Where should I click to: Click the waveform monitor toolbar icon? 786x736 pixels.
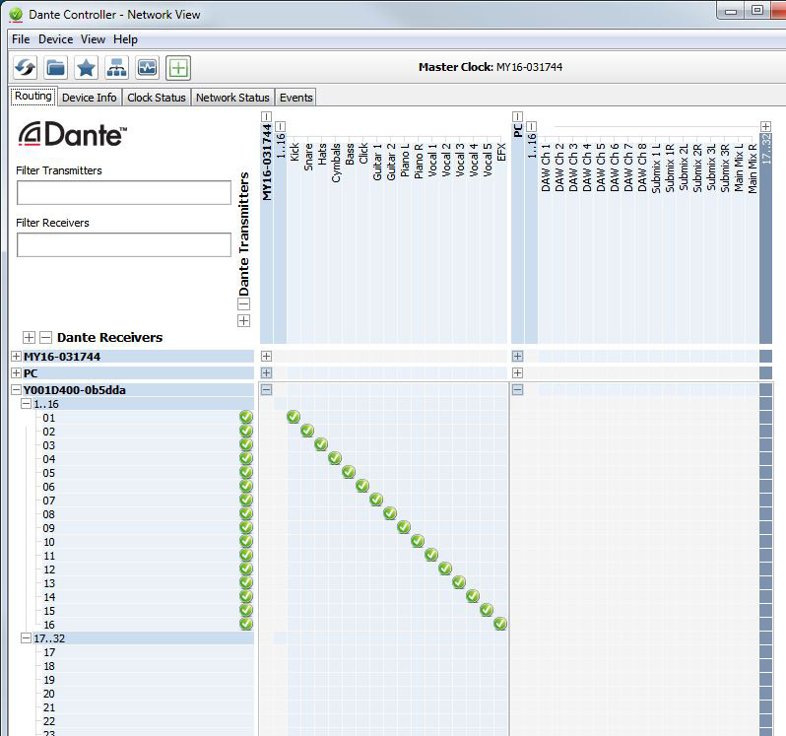tap(148, 68)
